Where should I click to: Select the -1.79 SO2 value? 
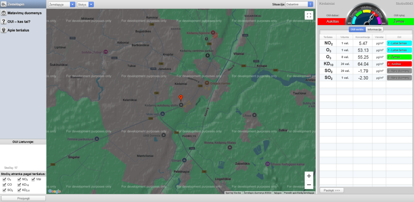[x=363, y=71]
